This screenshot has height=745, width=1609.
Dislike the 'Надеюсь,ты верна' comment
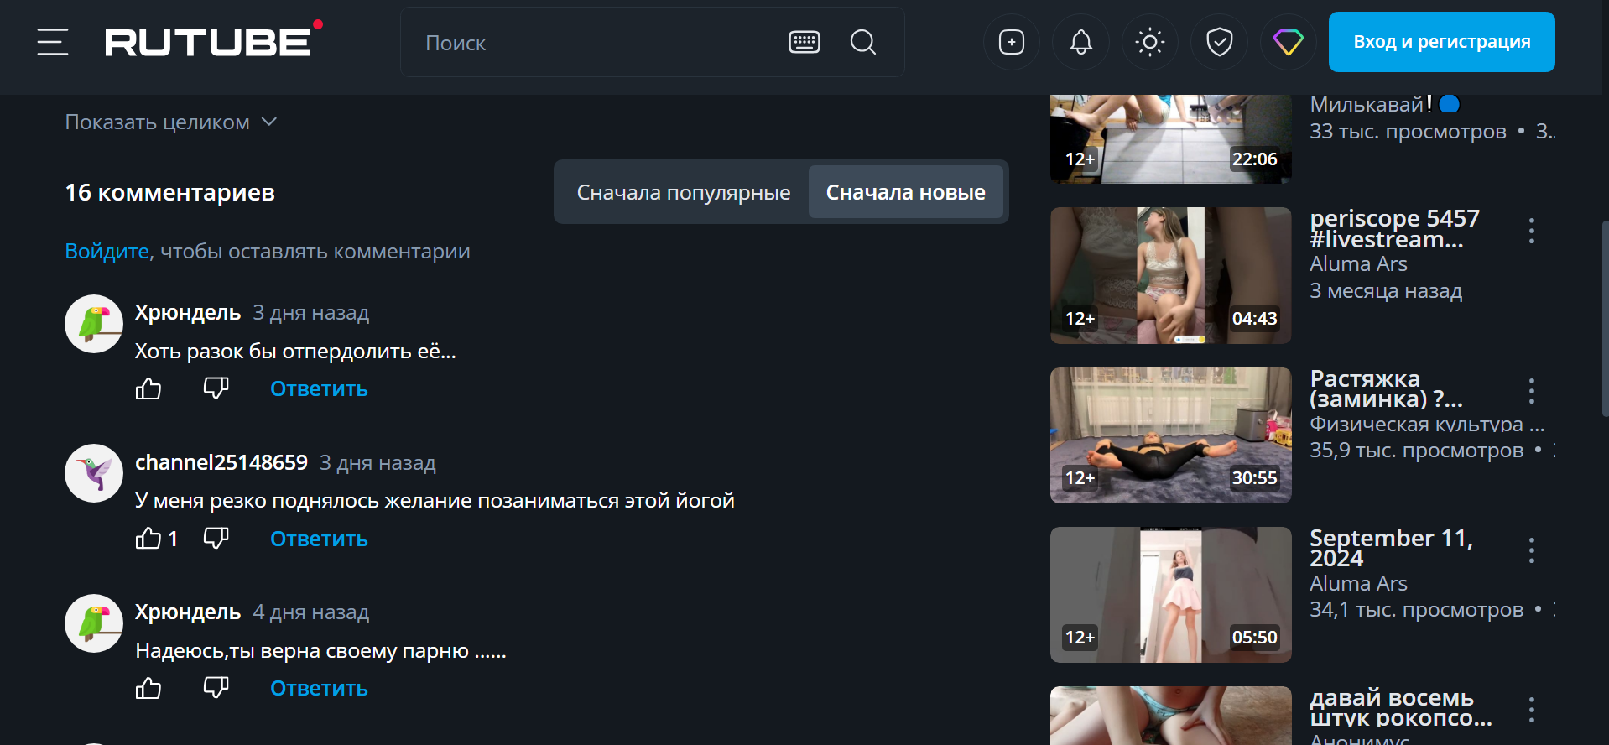pyautogui.click(x=216, y=688)
